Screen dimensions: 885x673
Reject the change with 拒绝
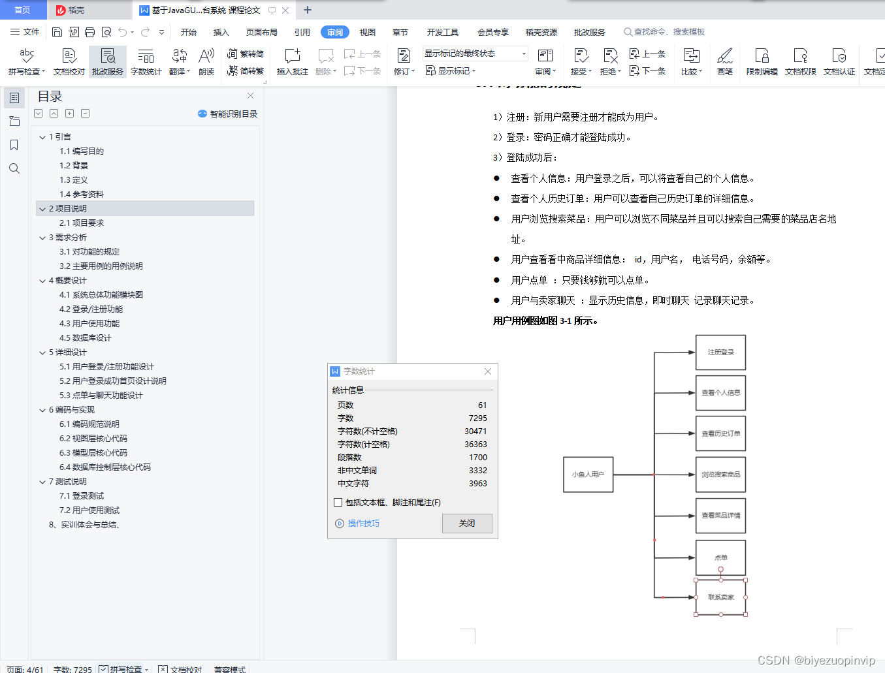click(x=611, y=62)
